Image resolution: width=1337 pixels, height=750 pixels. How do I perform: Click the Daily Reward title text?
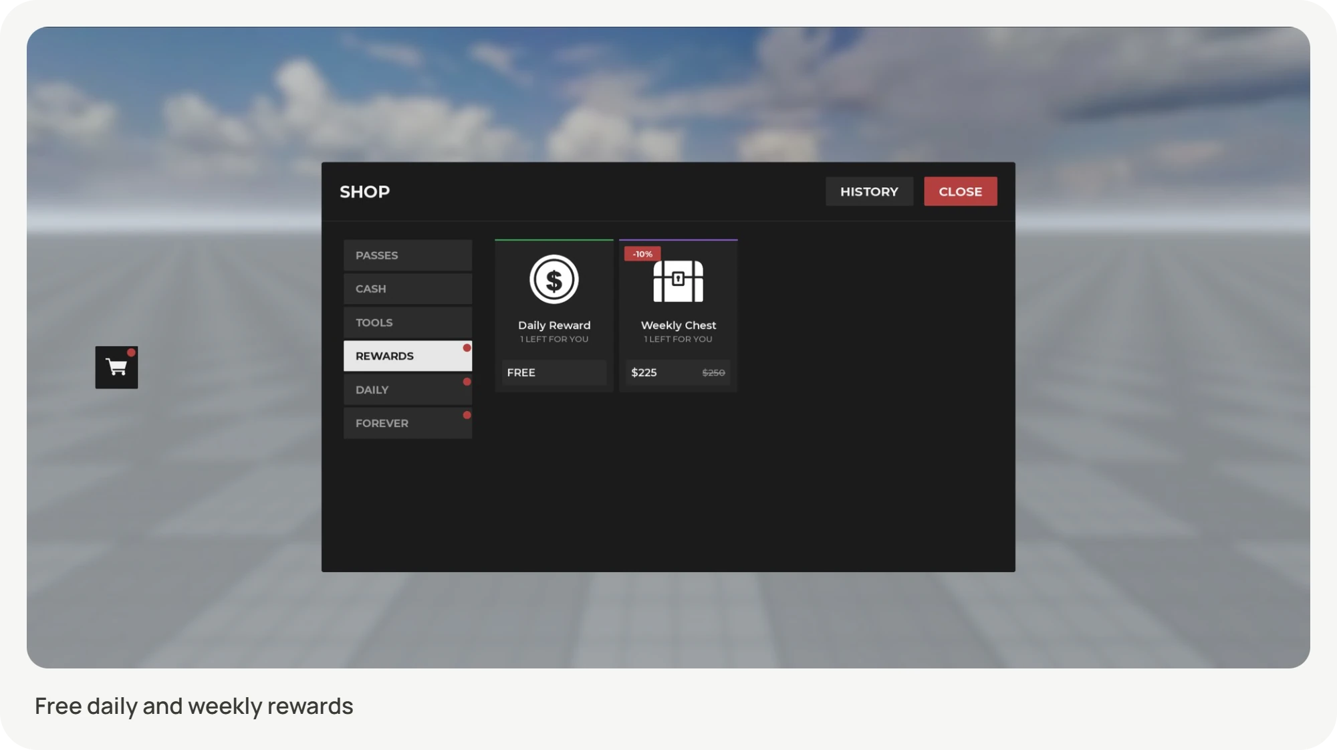click(554, 326)
